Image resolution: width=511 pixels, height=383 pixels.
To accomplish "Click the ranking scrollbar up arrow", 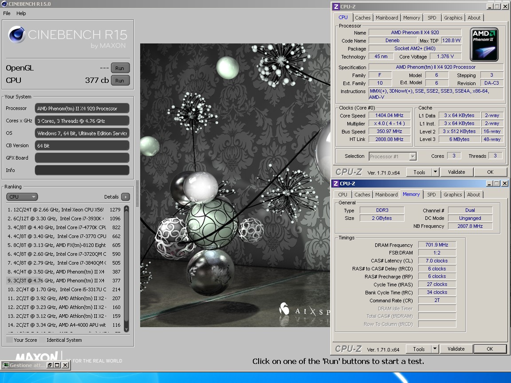I will pyautogui.click(x=126, y=208).
